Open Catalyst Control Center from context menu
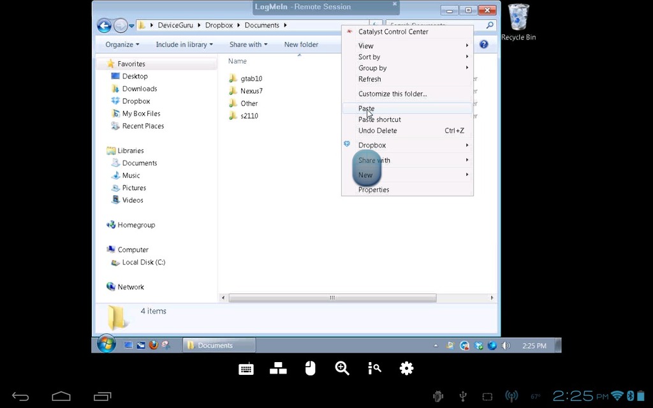The height and width of the screenshot is (408, 653). 407,32
